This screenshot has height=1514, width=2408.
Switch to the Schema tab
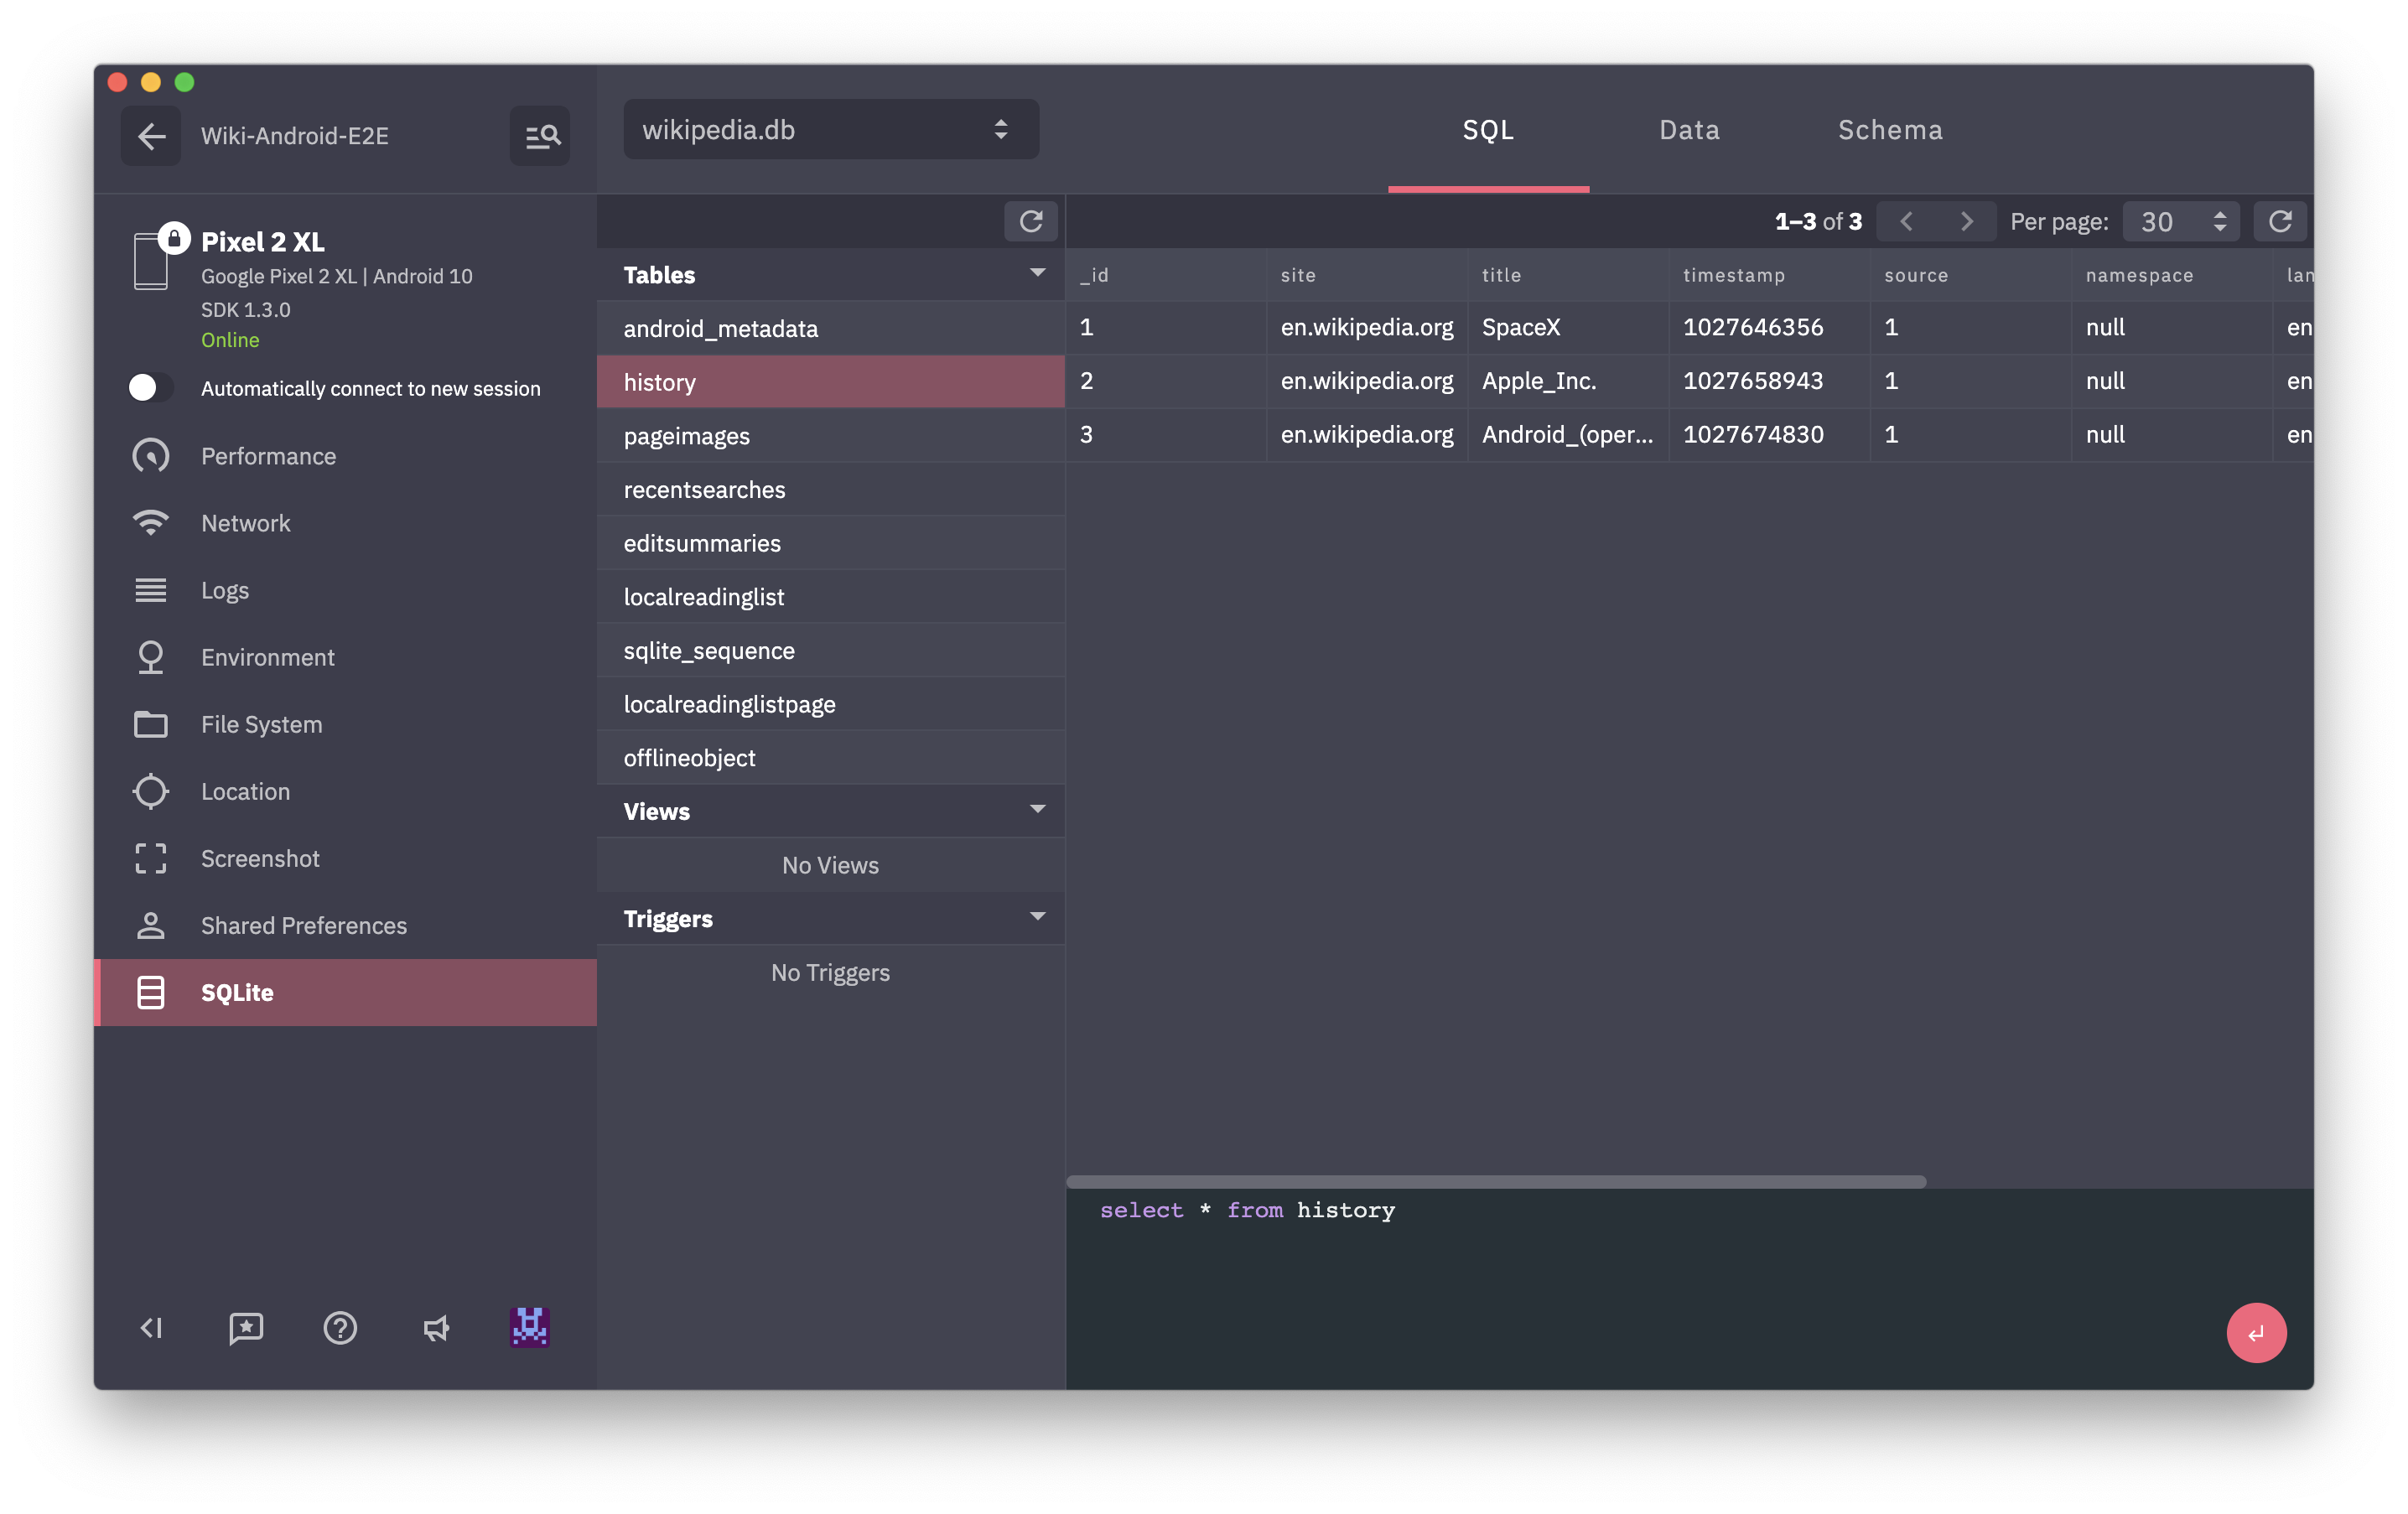tap(1890, 130)
